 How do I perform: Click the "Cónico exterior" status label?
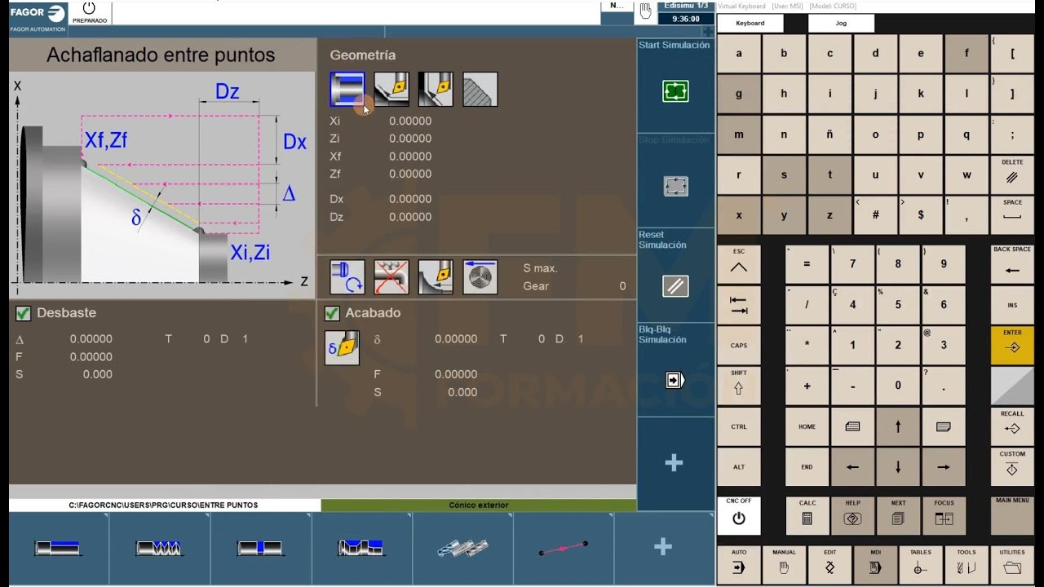pos(479,505)
